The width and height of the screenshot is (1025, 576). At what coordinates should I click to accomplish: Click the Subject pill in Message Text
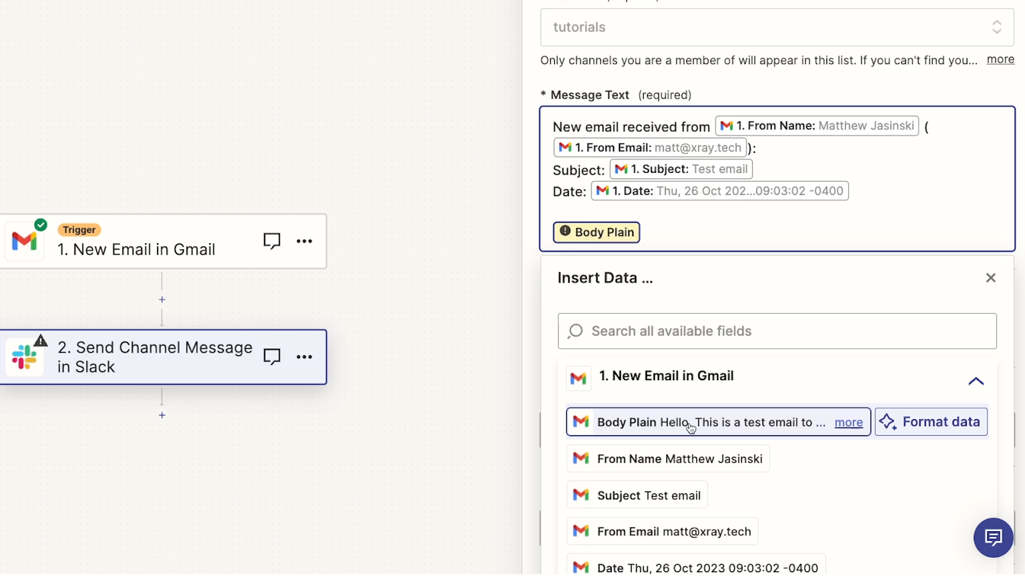(x=681, y=169)
